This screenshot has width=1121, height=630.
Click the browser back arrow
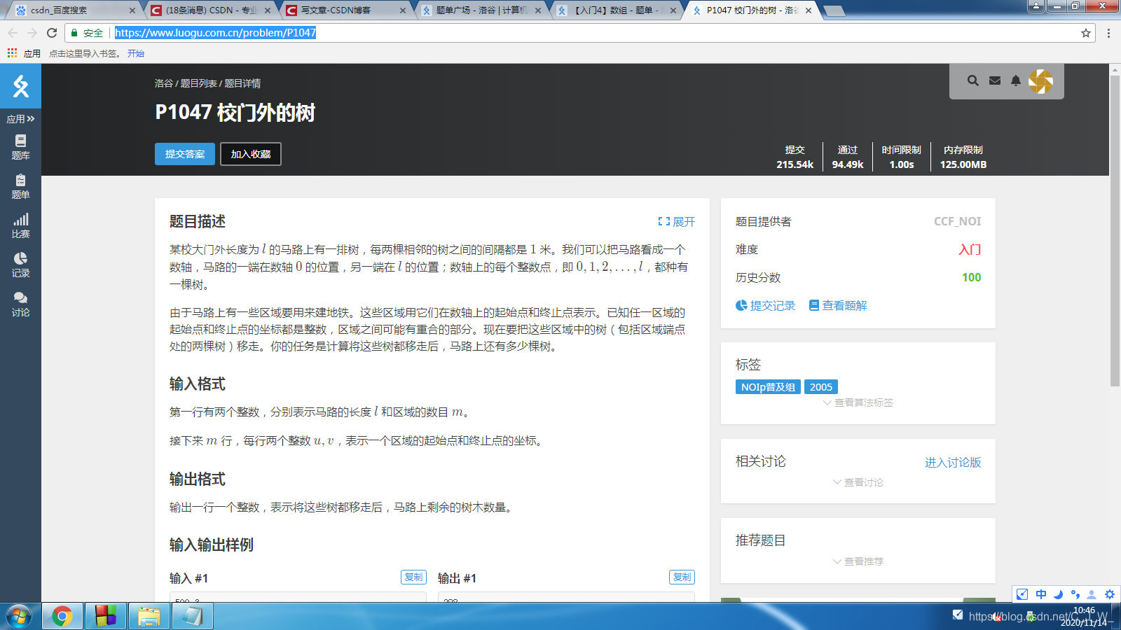click(13, 33)
